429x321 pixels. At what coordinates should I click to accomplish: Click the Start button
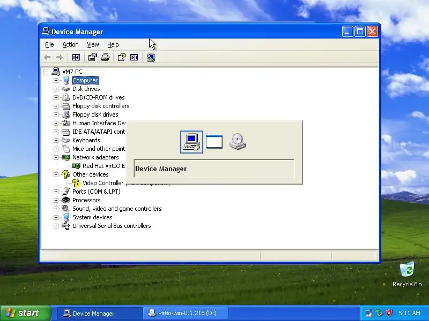26,313
